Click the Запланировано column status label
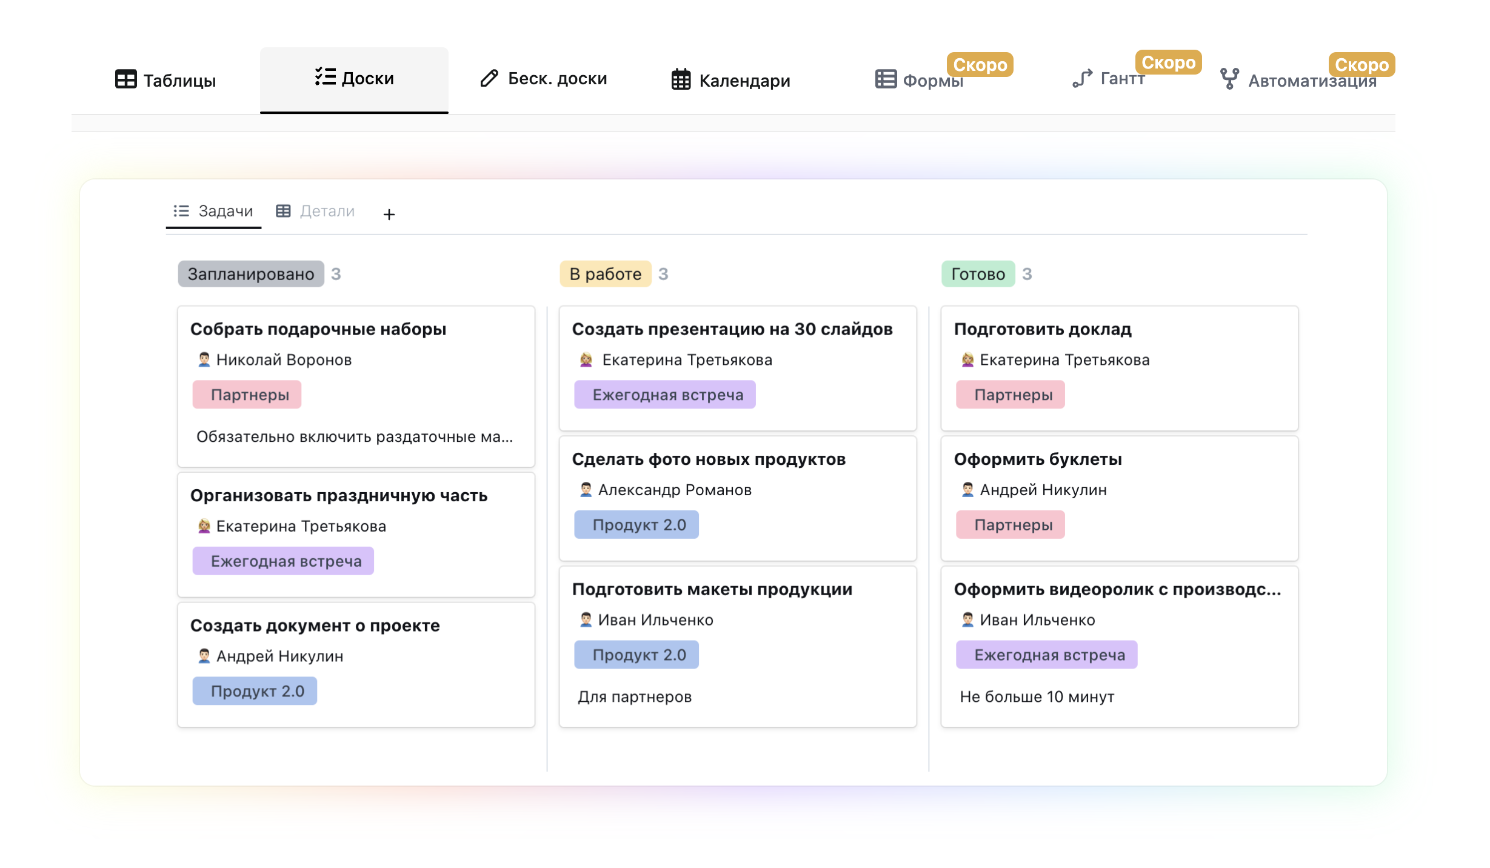 pyautogui.click(x=250, y=274)
